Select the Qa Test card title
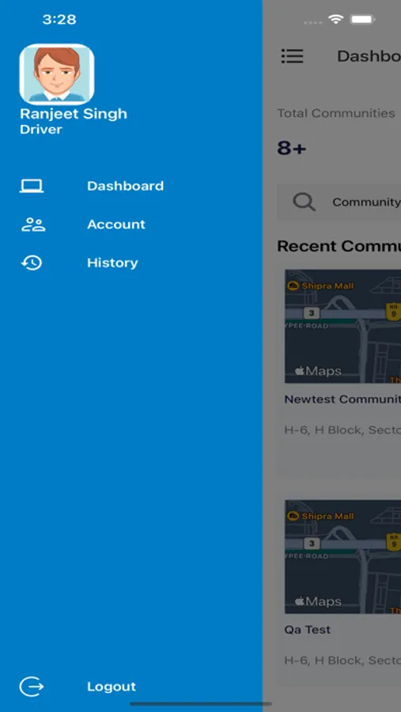 point(308,630)
